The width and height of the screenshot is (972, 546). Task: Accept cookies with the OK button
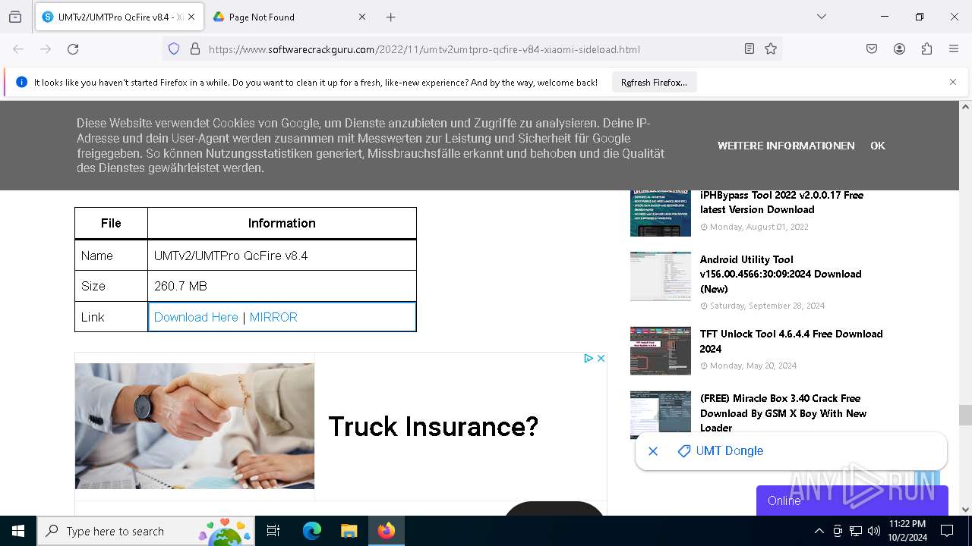coord(878,146)
